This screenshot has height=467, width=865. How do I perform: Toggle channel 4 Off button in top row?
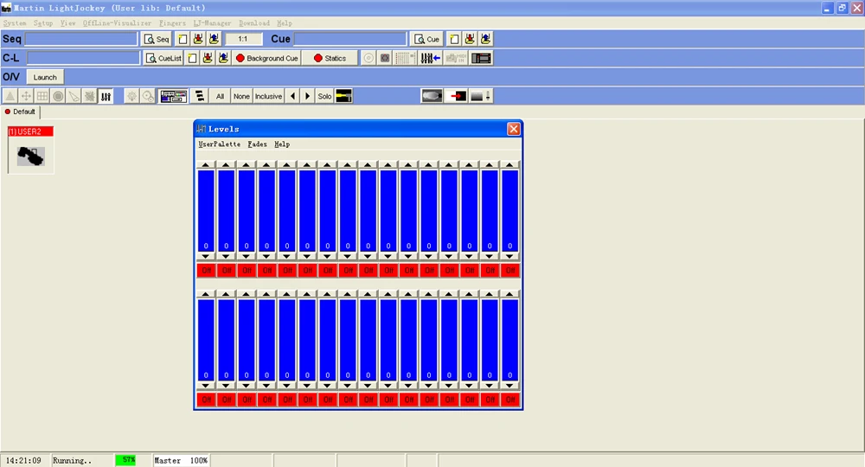267,270
